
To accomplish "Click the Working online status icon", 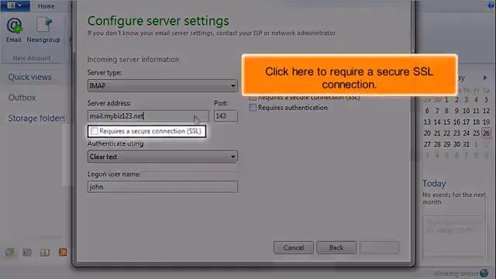I will (484, 274).
